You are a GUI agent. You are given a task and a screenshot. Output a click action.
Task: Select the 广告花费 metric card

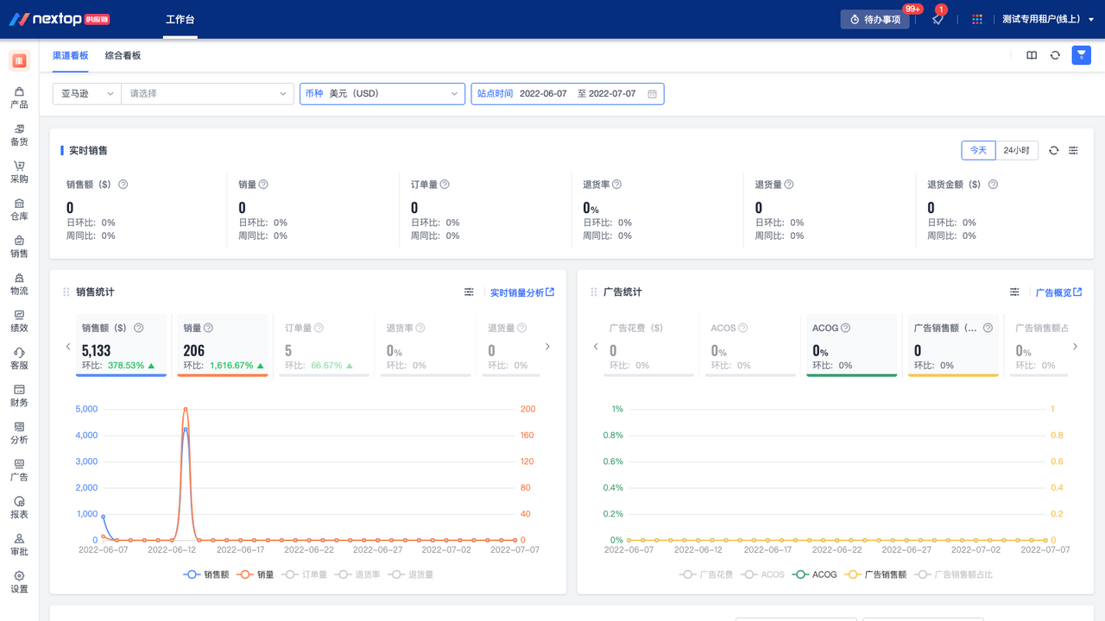pyautogui.click(x=649, y=346)
